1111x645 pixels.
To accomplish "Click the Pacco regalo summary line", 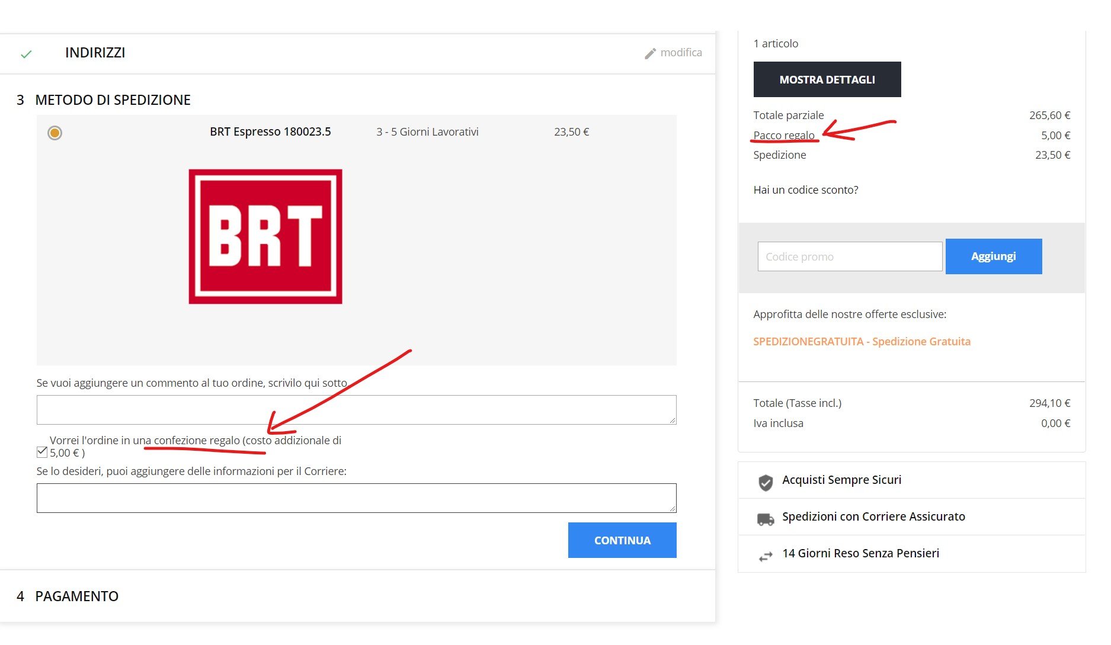I will pos(784,135).
